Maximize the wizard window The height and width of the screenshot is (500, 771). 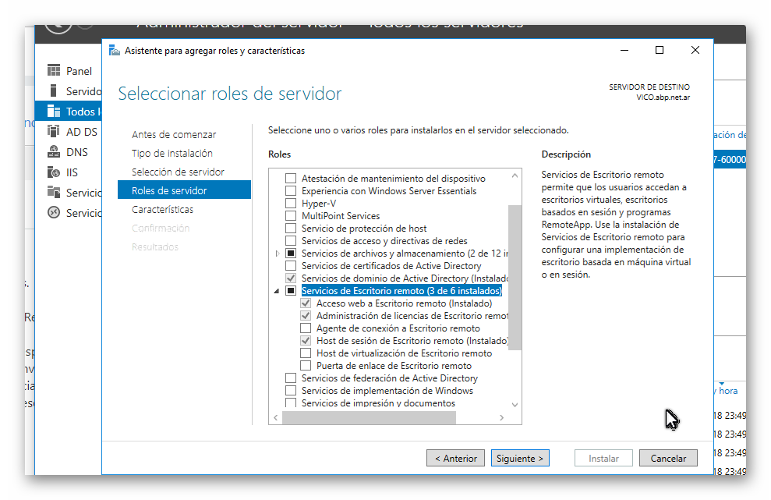click(660, 50)
